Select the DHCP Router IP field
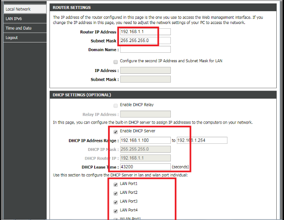 145,158
